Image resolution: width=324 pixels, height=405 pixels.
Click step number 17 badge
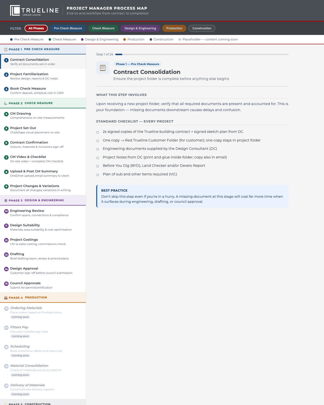point(6,328)
